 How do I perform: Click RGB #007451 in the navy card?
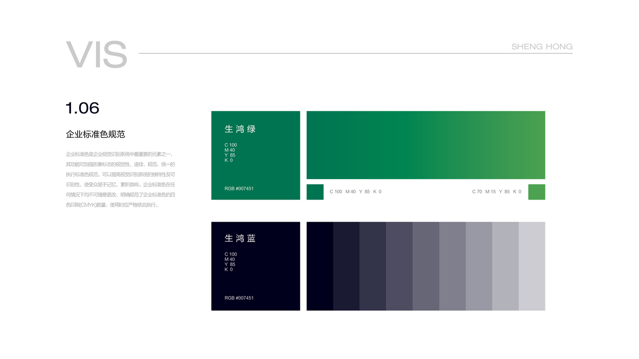(x=239, y=298)
